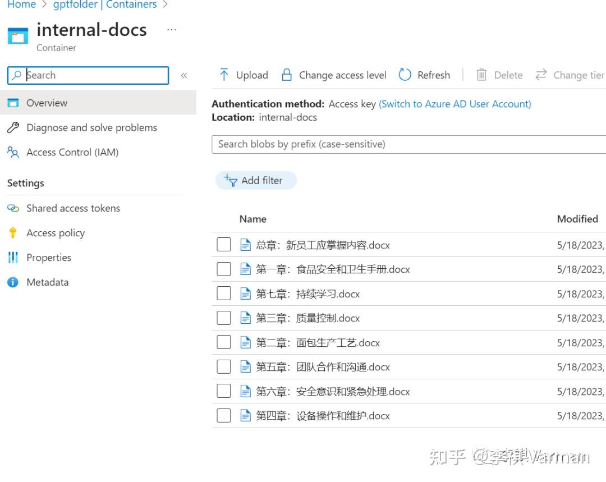Open Shared access tokens in the sidebar
The width and height of the screenshot is (606, 482).
(x=73, y=208)
